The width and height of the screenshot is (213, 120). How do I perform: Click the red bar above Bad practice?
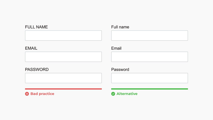[x=63, y=89]
